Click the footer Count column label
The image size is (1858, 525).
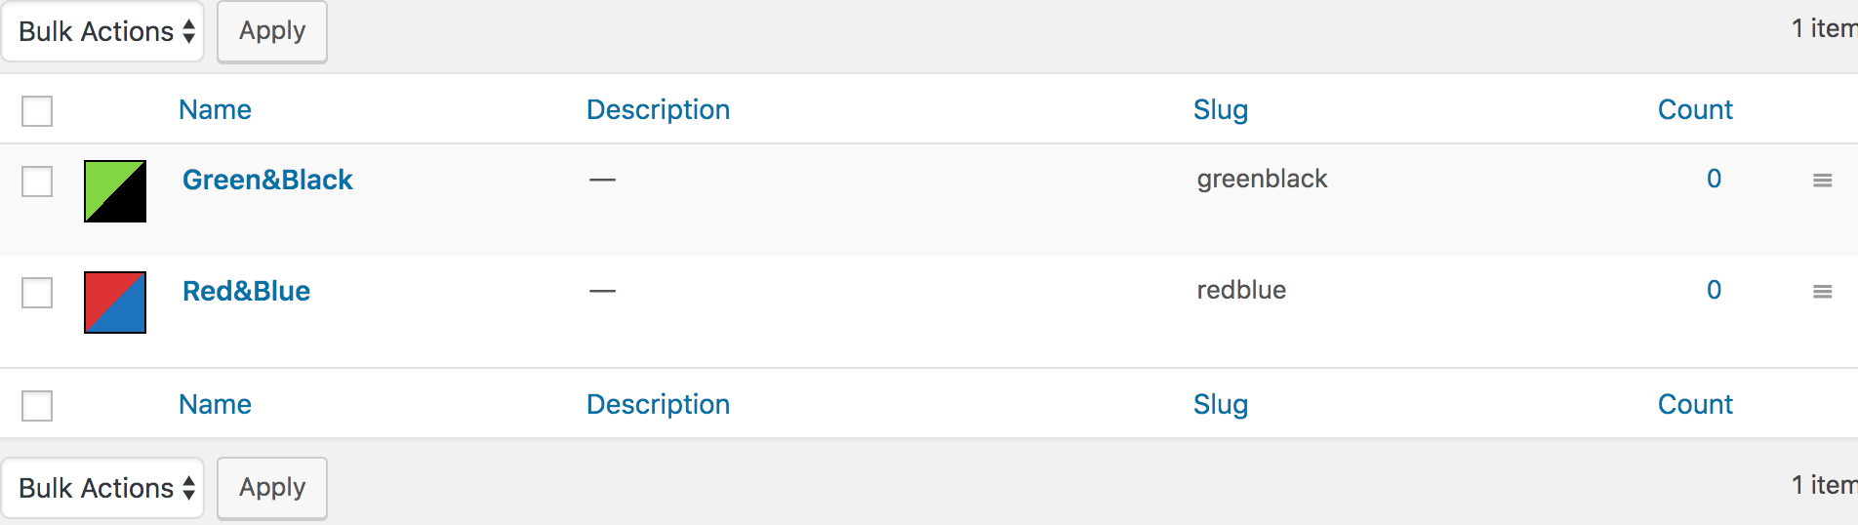coord(1695,404)
